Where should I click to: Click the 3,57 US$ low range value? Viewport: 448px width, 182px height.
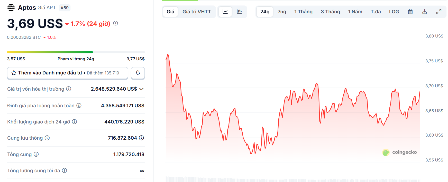(16, 59)
